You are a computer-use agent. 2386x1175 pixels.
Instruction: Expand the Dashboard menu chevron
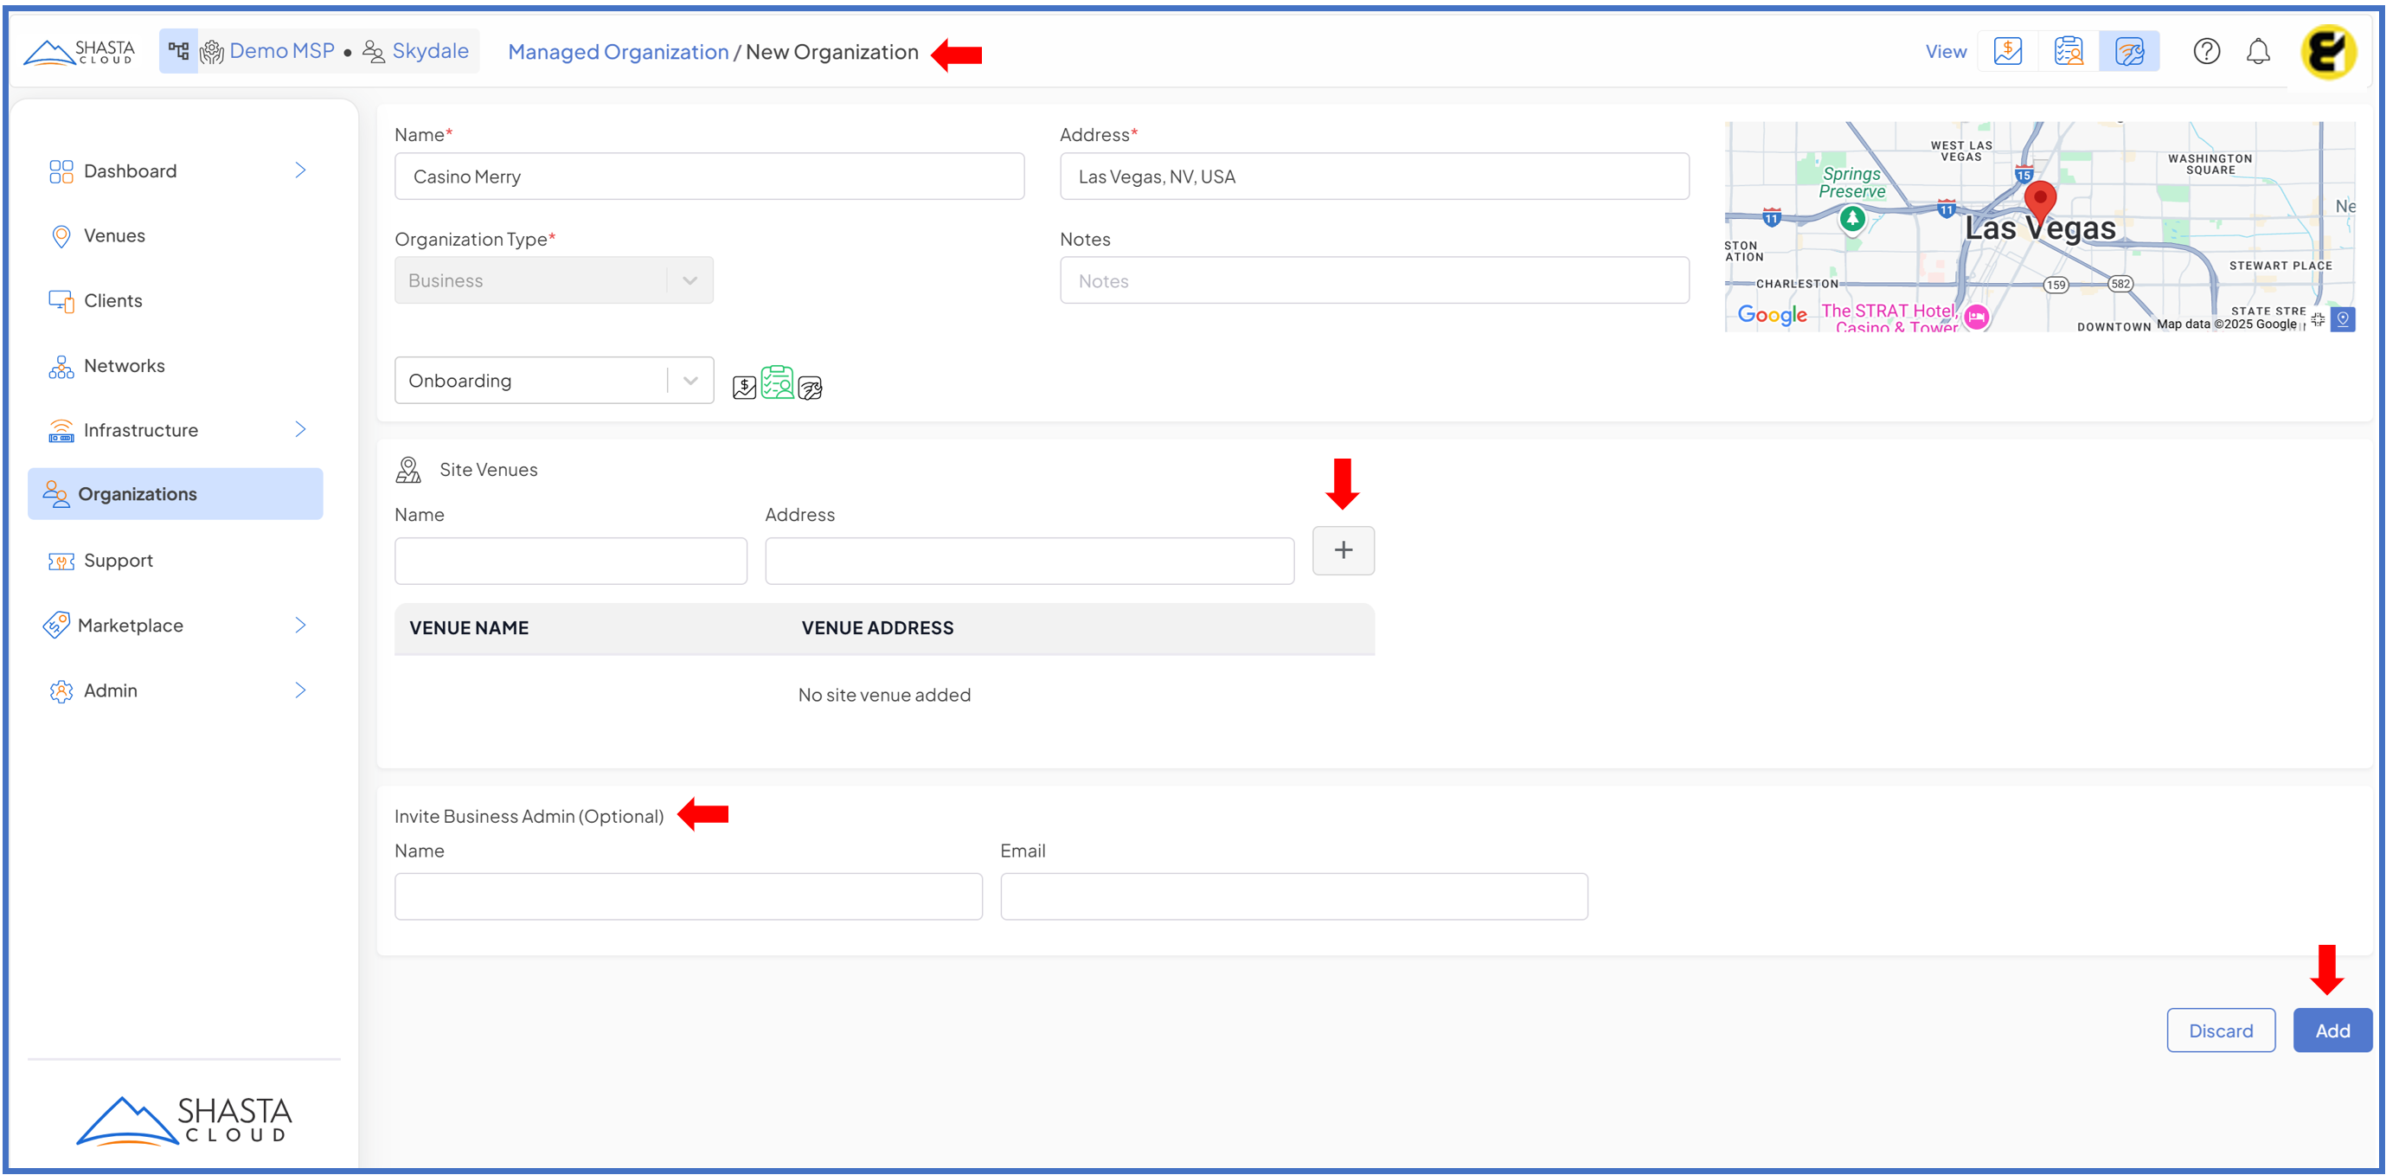(300, 170)
